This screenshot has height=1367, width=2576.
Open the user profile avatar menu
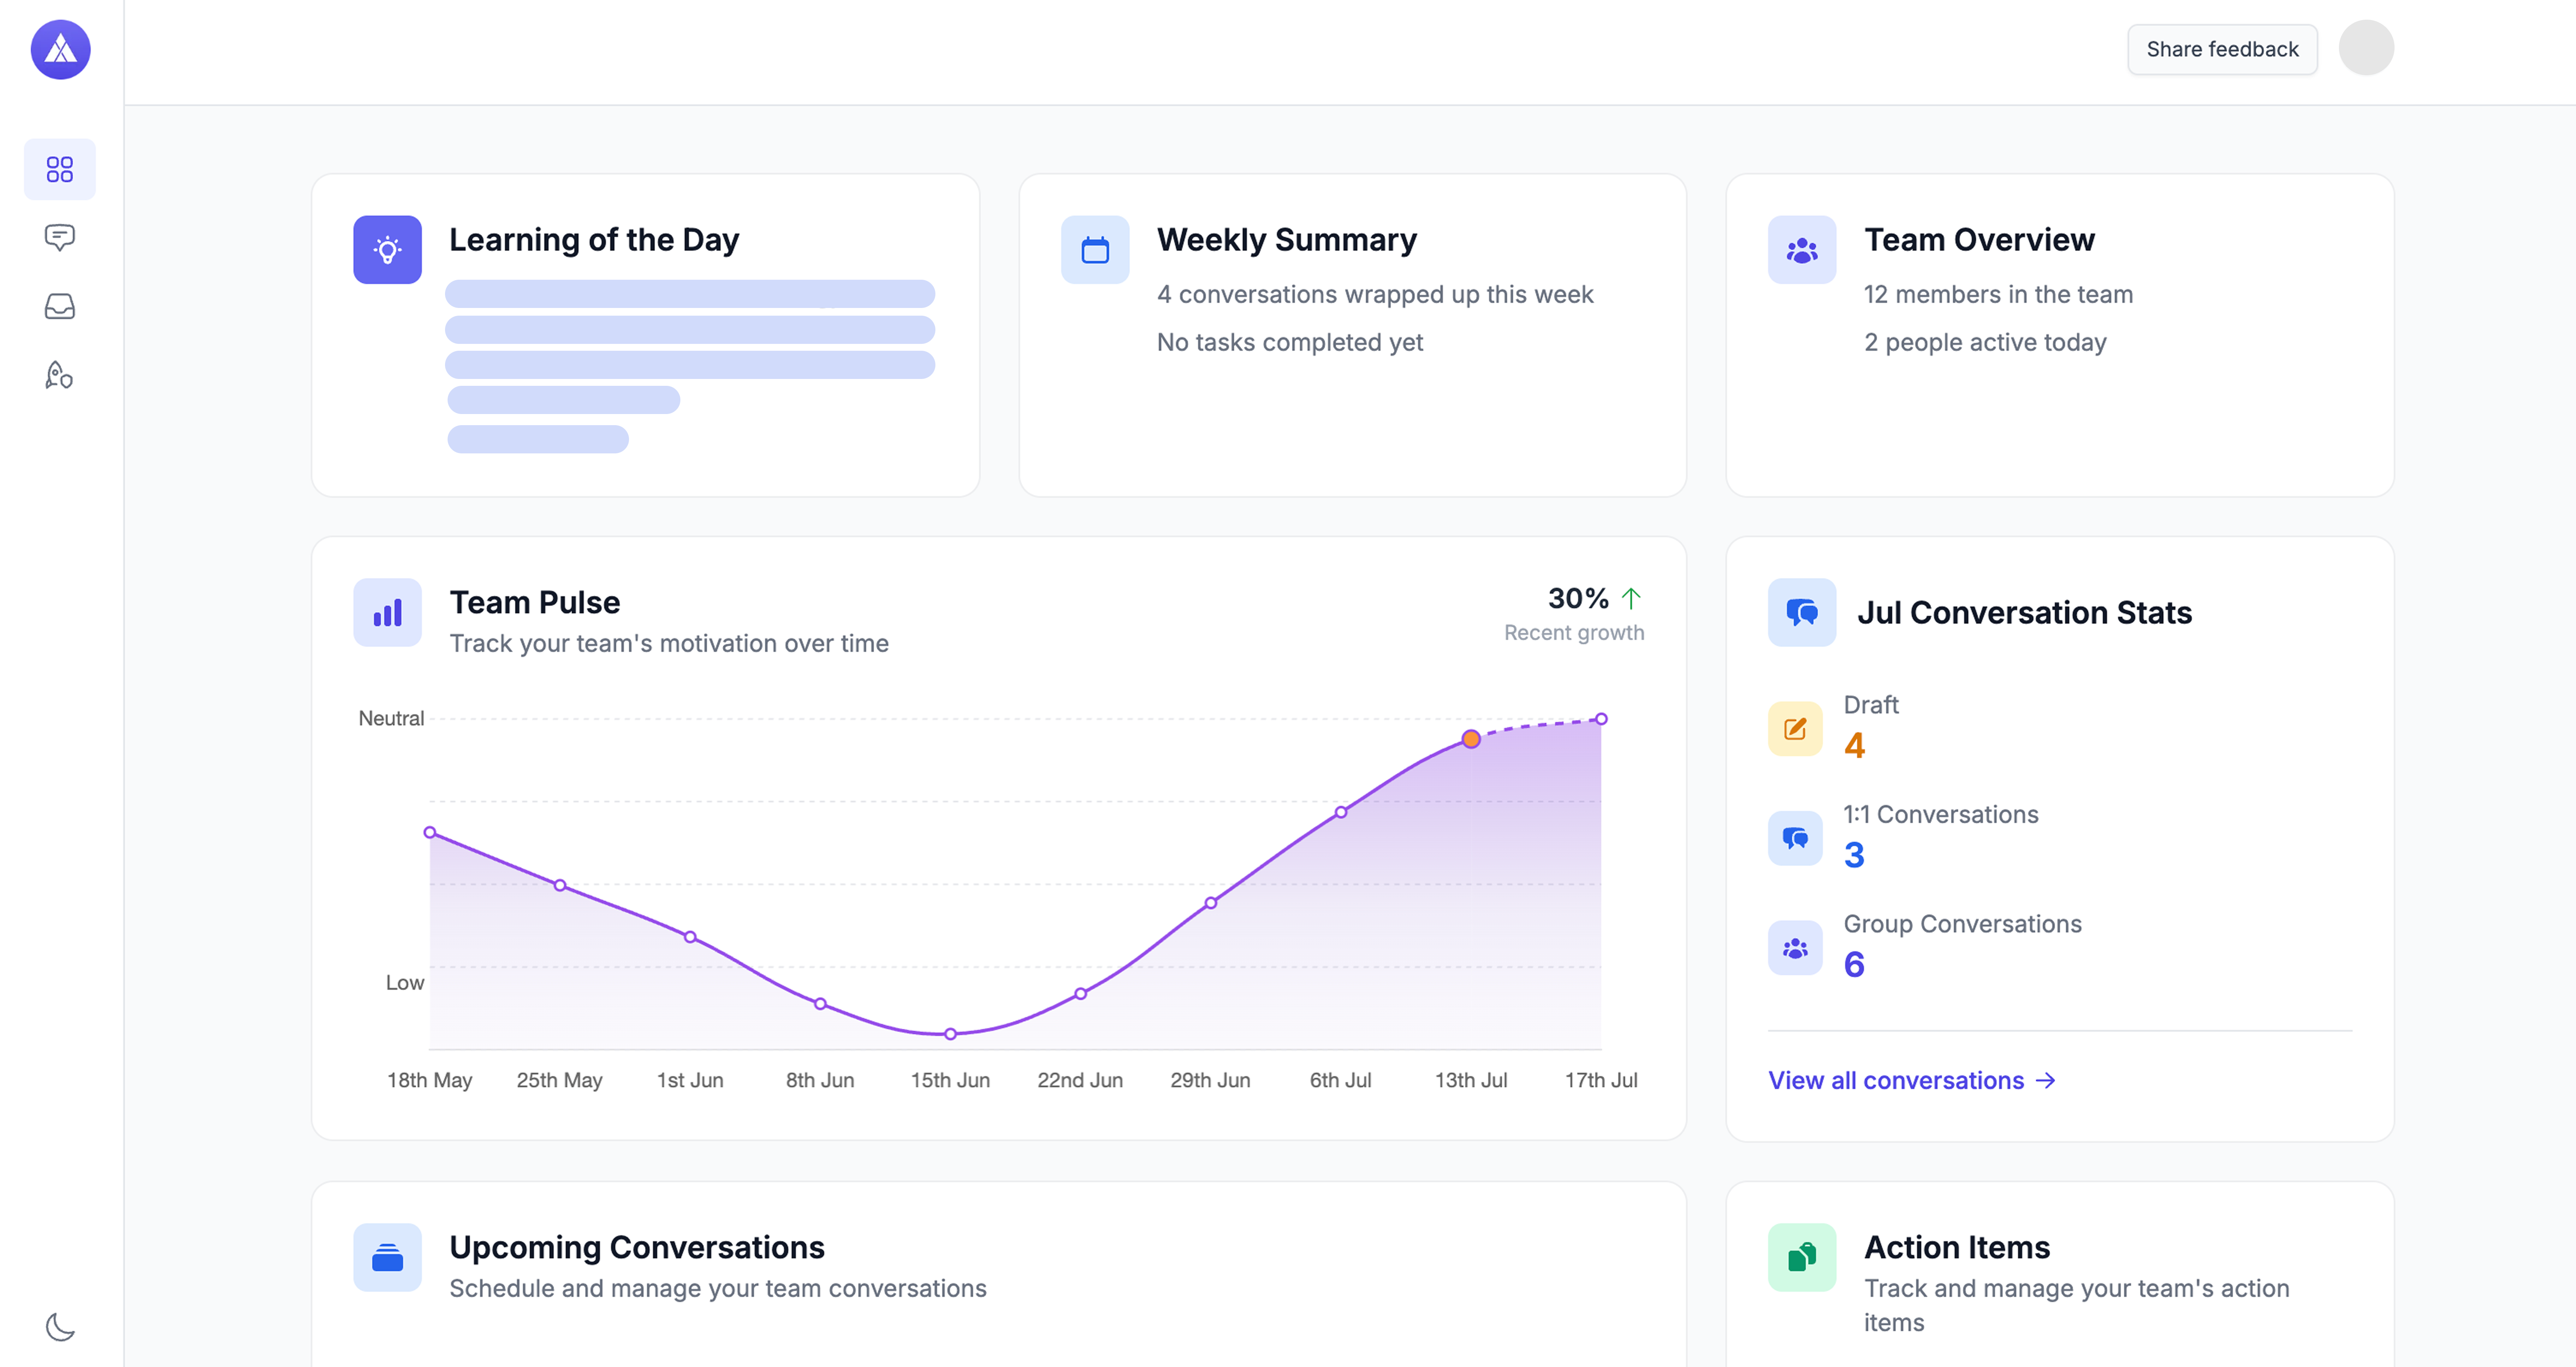[2366, 48]
